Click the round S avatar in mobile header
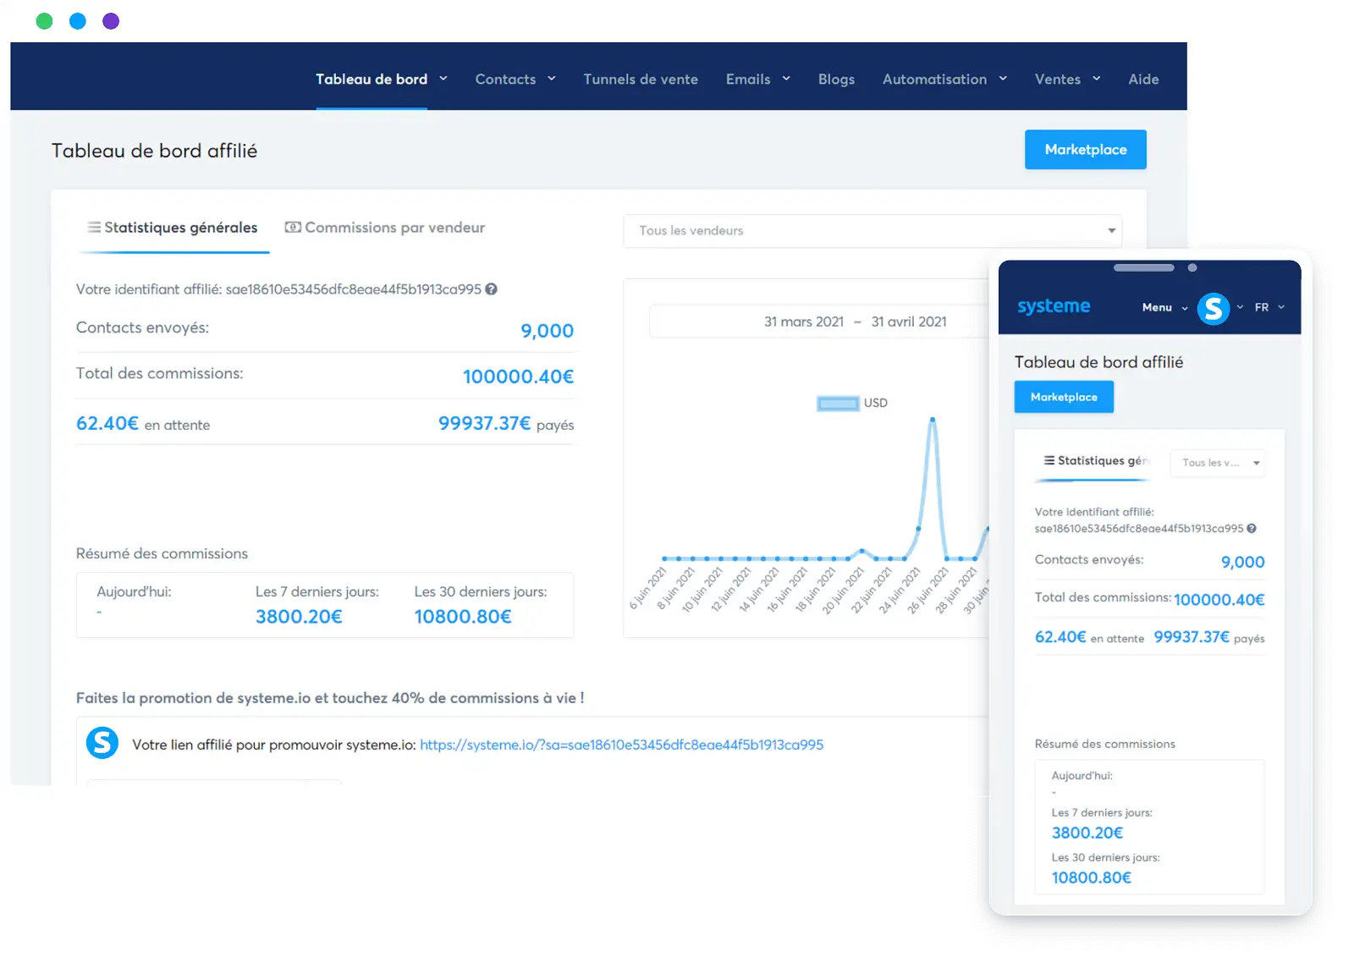 point(1213,308)
